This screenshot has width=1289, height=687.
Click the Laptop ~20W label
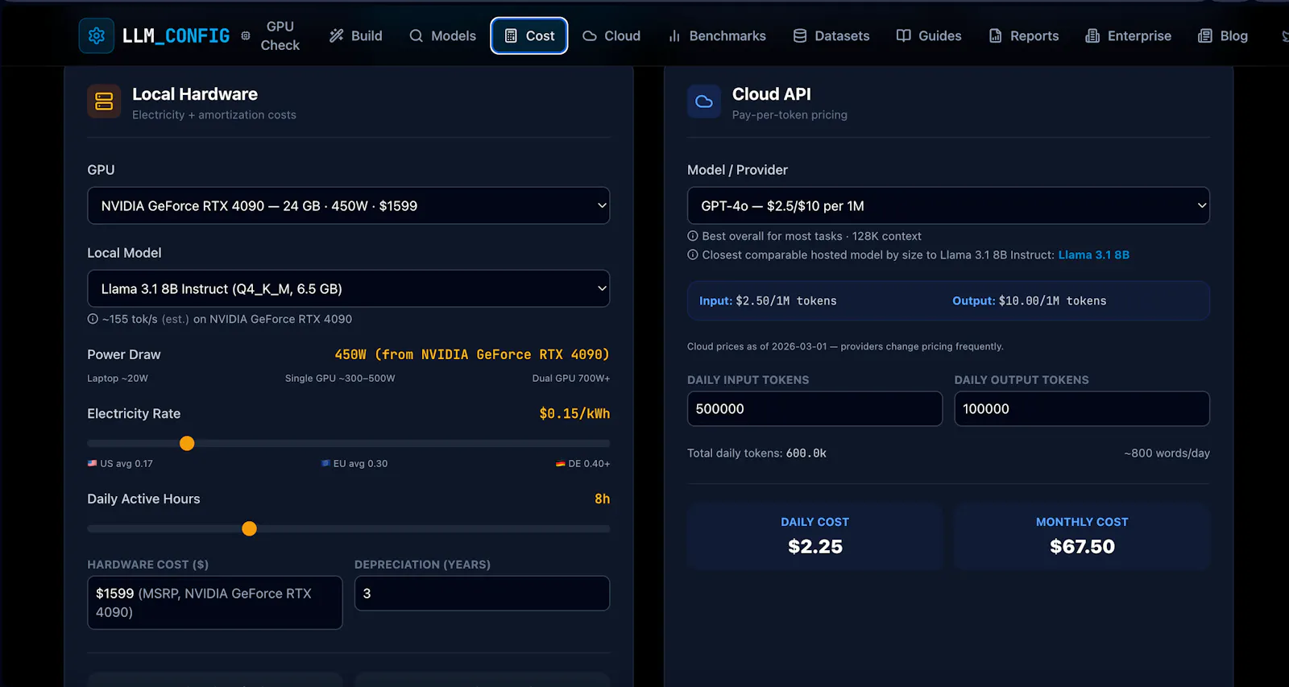[x=118, y=378]
